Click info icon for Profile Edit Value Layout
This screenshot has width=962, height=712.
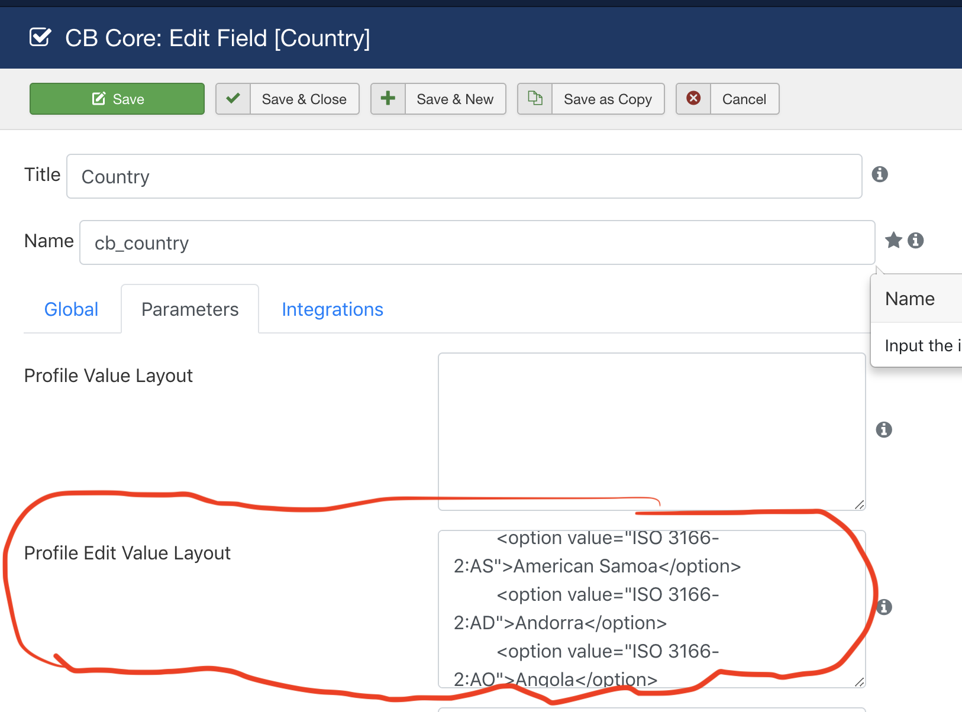click(884, 607)
